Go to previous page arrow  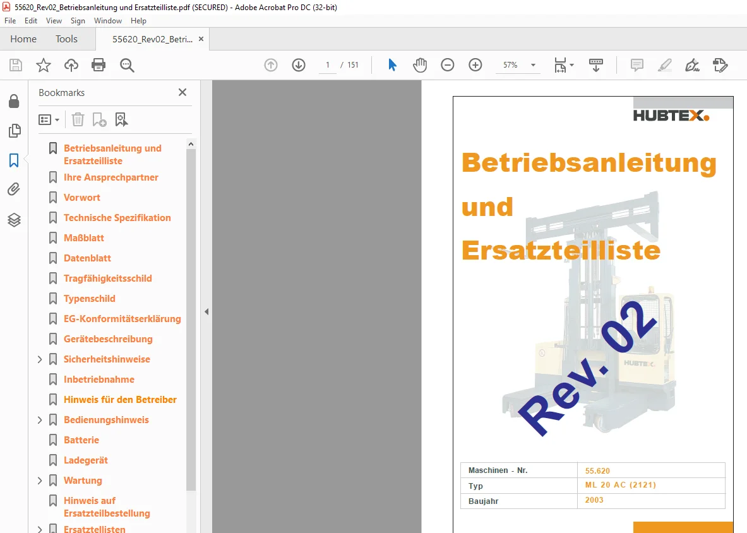click(x=271, y=65)
